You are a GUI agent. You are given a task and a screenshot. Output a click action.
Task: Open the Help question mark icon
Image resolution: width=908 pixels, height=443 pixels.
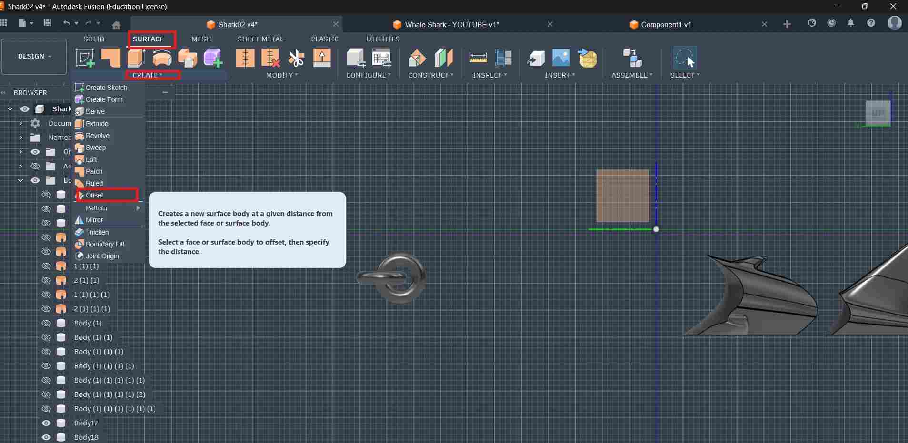(871, 23)
